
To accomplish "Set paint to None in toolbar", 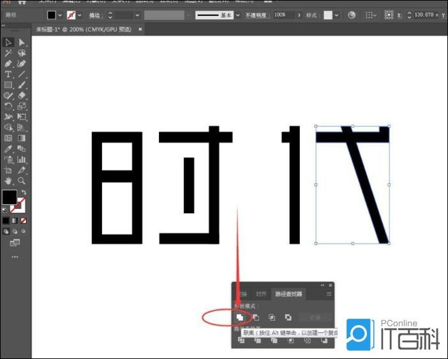I will [24, 220].
